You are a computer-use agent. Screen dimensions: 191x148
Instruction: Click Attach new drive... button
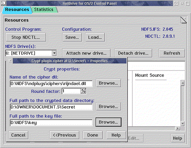[x=86, y=53]
